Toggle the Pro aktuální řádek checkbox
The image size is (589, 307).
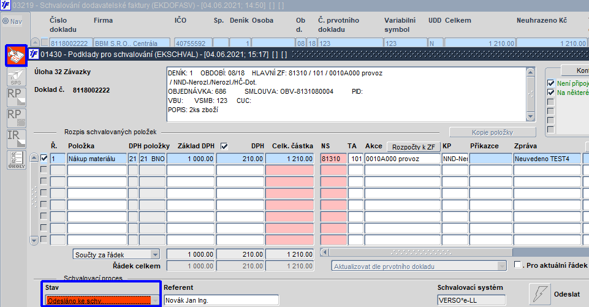[517, 265]
